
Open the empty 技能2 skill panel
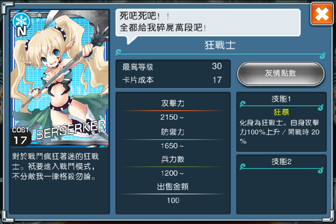[281, 184]
